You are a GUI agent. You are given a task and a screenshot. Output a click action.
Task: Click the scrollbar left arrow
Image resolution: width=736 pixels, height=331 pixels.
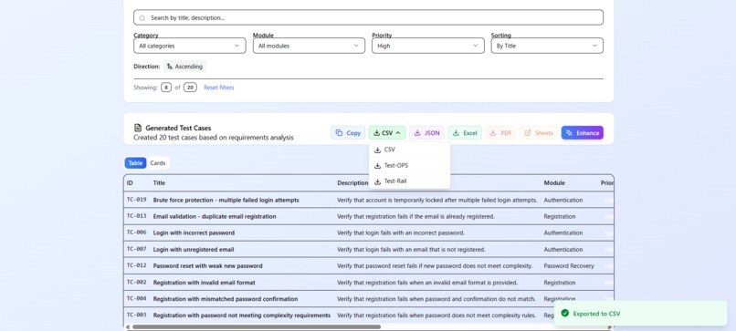127,326
